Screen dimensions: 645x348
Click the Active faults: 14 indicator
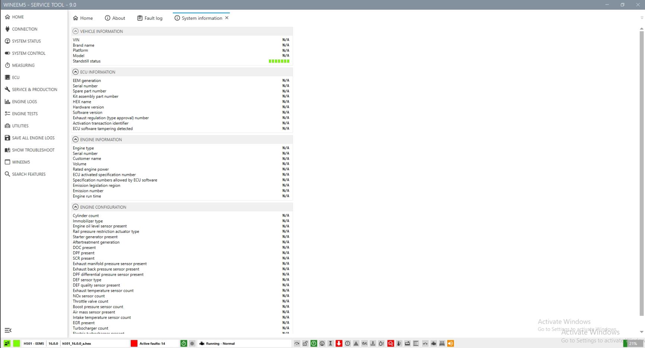tap(152, 344)
